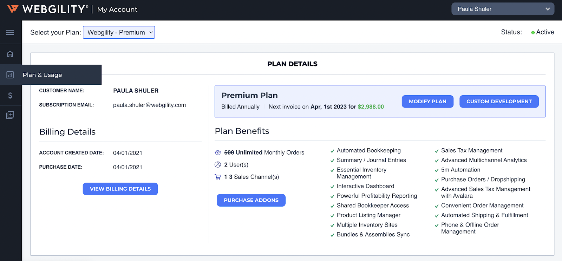Click the add-ons plus icon in sidebar
This screenshot has height=261, width=562.
pos(10,115)
